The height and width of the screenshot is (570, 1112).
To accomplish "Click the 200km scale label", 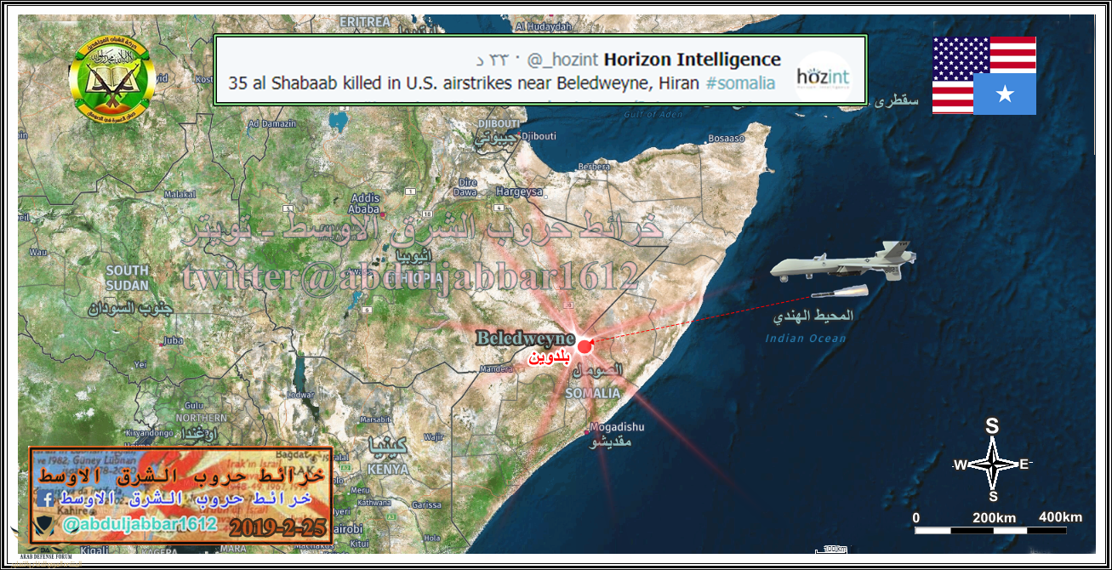I will point(995,517).
